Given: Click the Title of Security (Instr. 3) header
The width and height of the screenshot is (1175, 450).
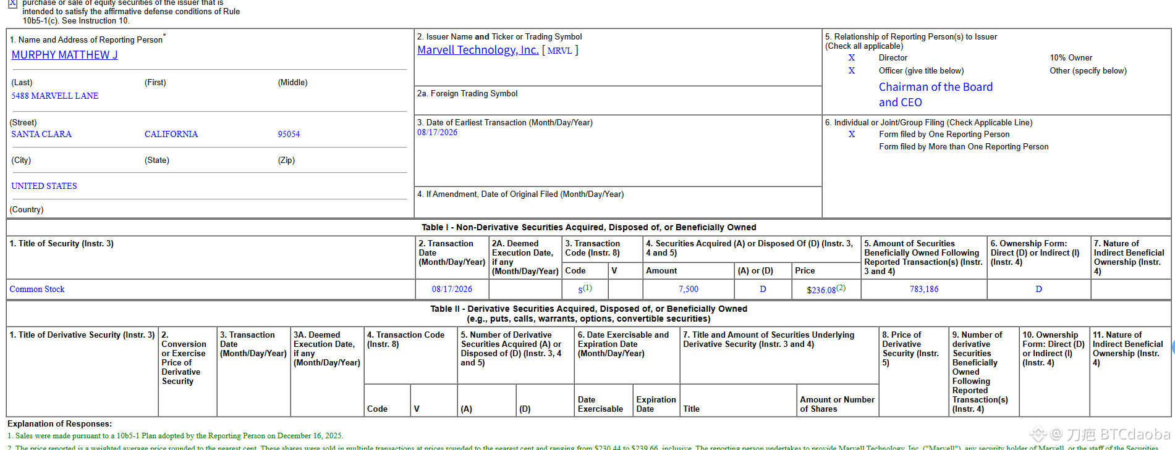Looking at the screenshot, I should [62, 243].
